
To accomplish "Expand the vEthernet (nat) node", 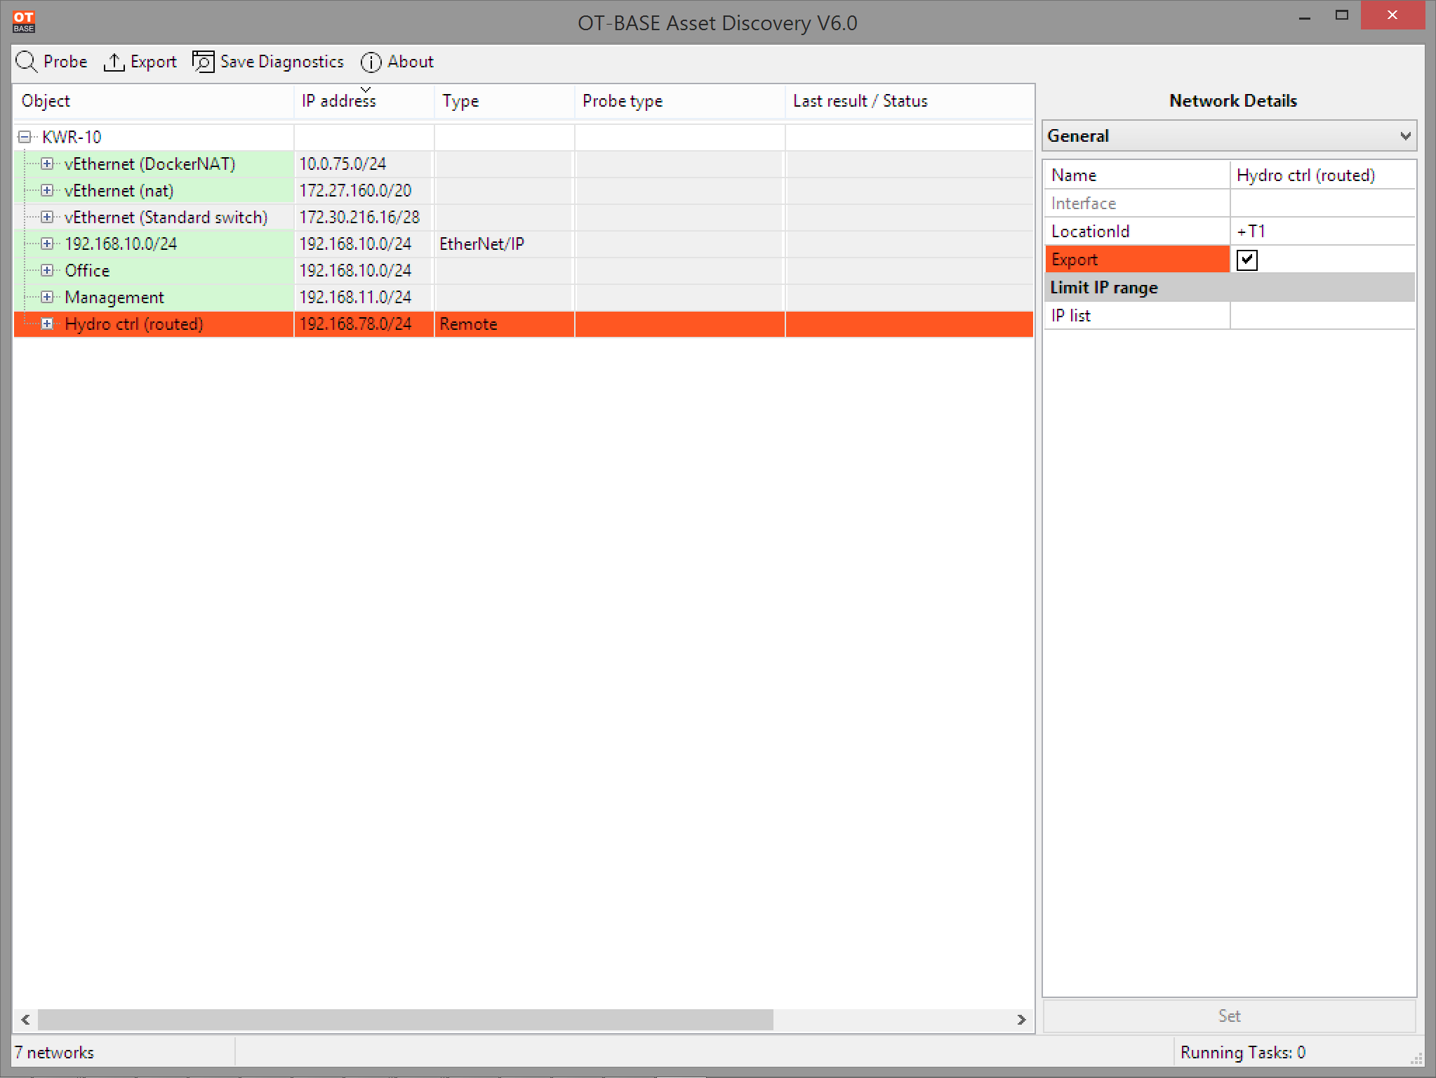I will point(47,190).
